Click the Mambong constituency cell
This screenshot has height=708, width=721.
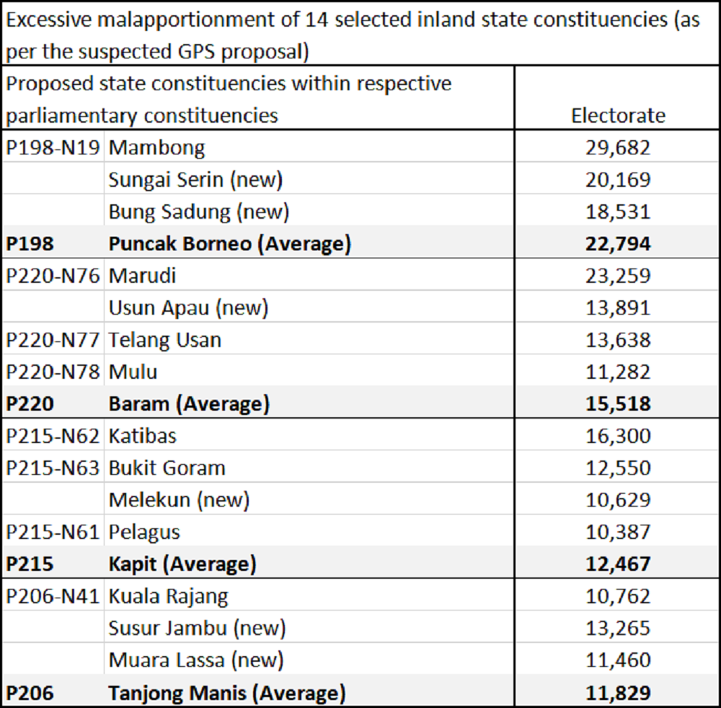pos(156,148)
